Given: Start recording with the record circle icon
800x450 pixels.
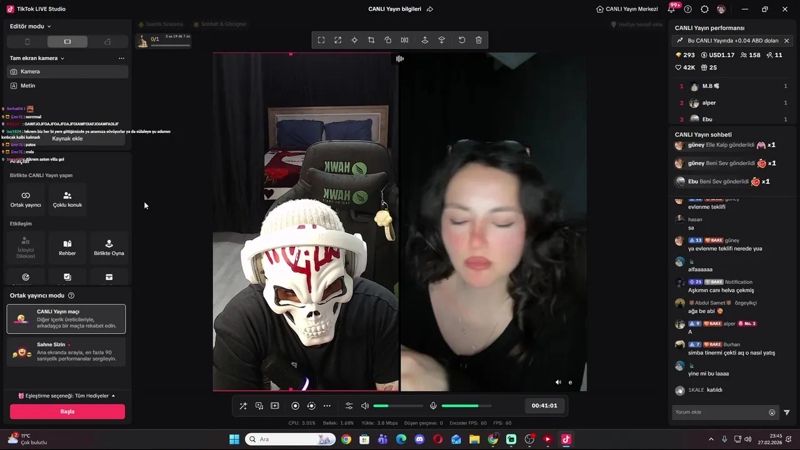Looking at the screenshot, I should [296, 406].
